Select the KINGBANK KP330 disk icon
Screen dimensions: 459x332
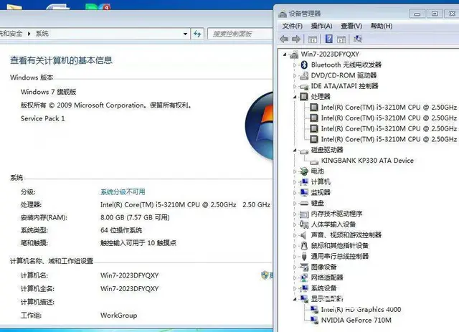pyautogui.click(x=314, y=161)
